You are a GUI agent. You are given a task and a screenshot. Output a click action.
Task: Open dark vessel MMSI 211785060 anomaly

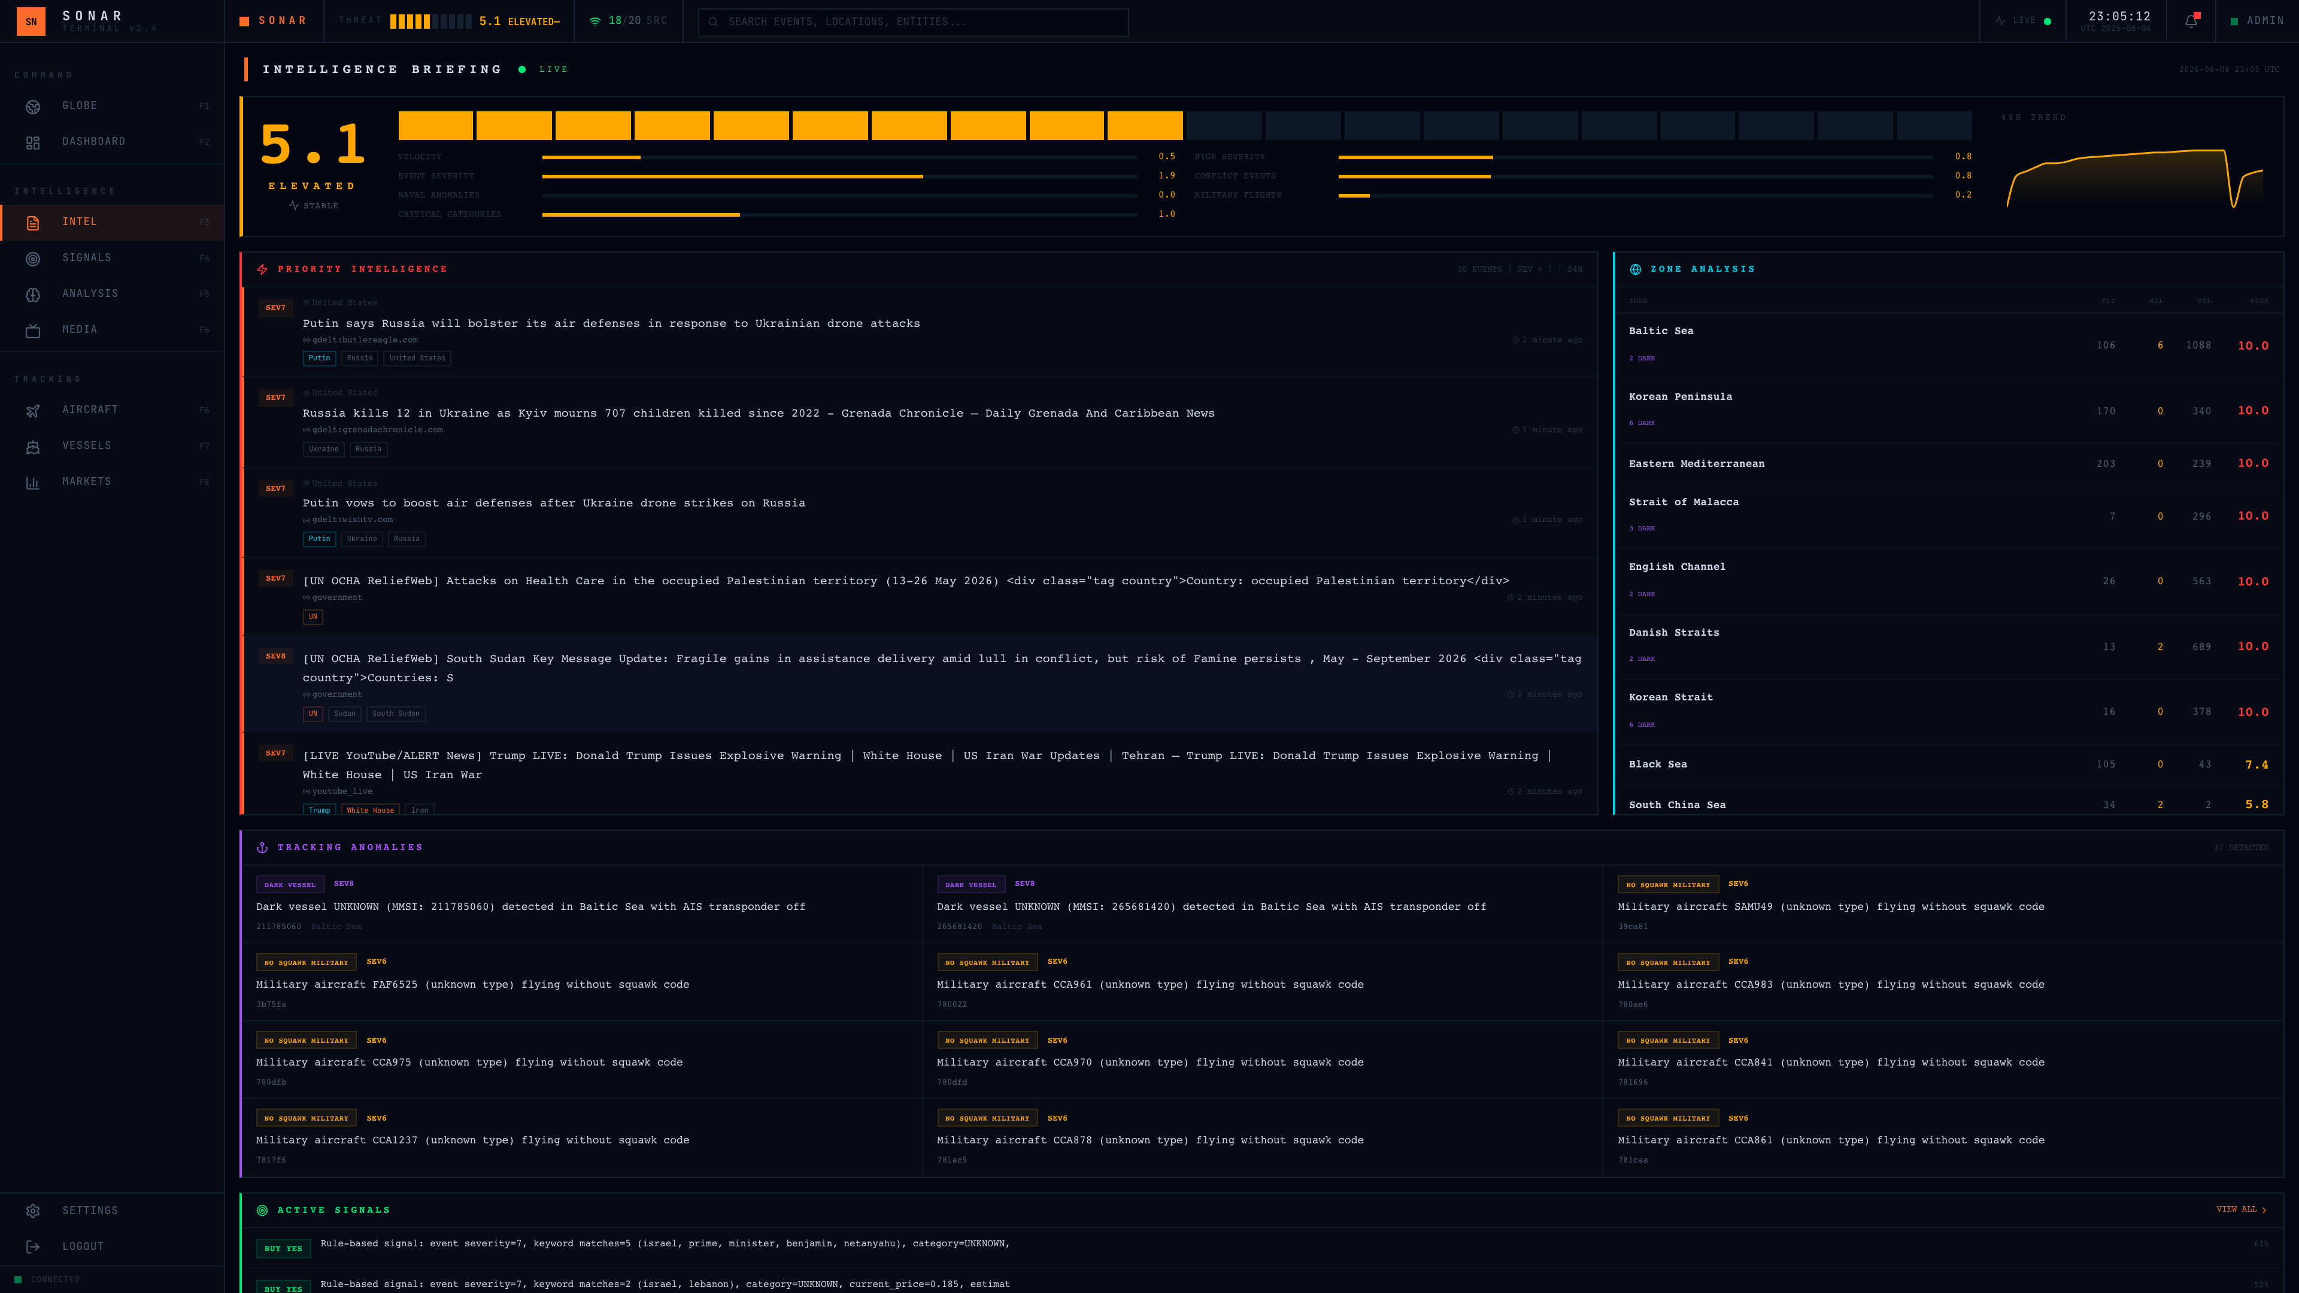(581, 905)
